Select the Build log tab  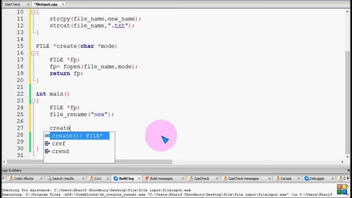[x=126, y=178]
